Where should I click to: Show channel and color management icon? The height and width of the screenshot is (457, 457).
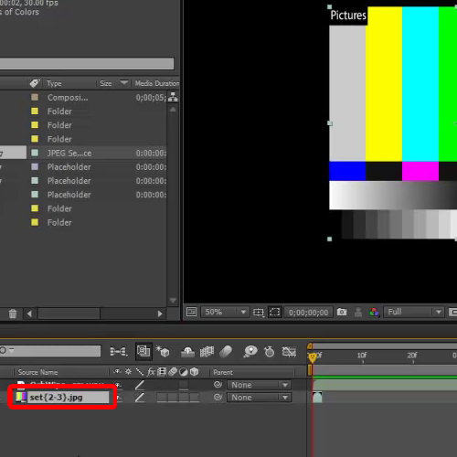pos(374,312)
